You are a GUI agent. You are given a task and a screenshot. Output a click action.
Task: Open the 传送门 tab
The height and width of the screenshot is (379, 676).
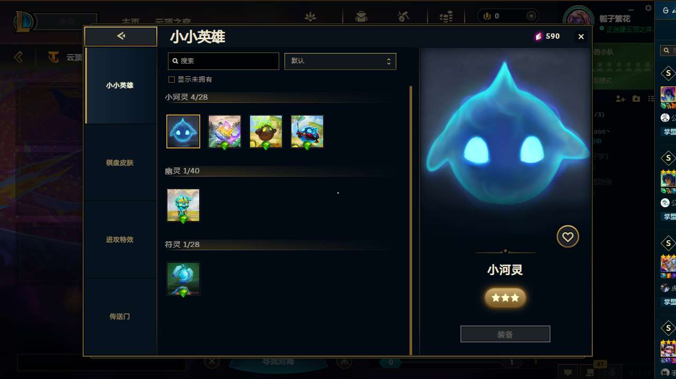120,316
